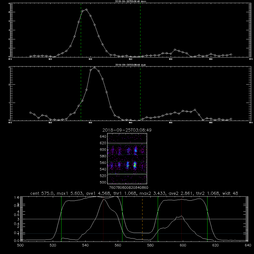
Task: Click the spectral image y-axis label 620
Action: point(103,143)
